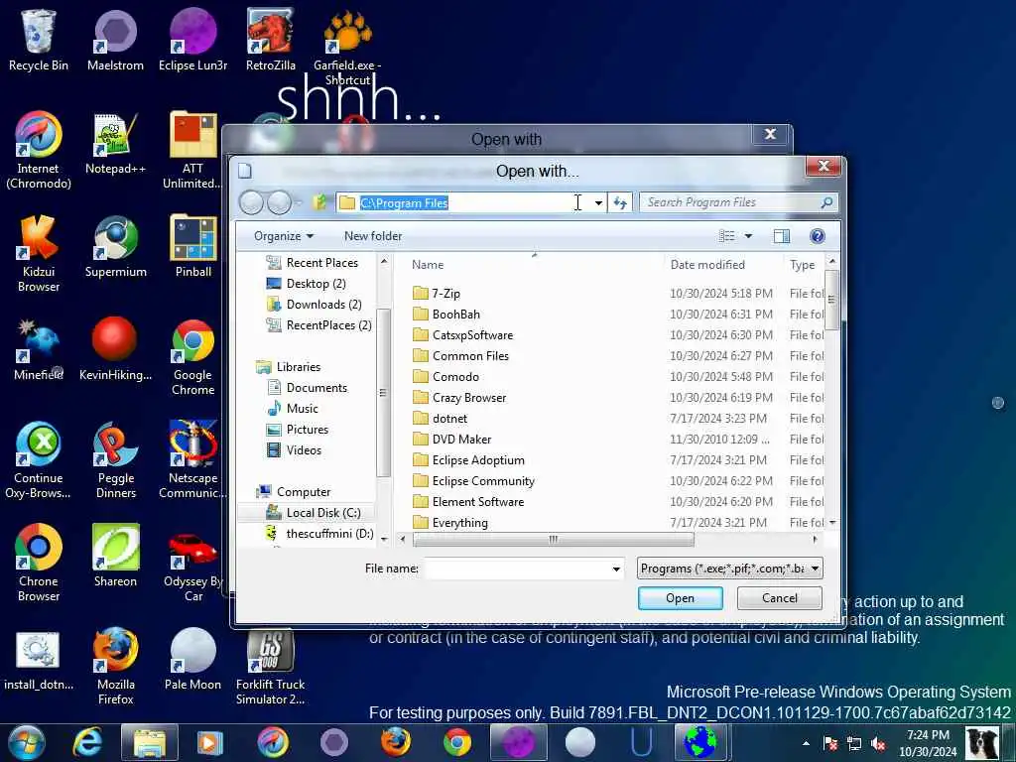Open Pale Moon desktop shortcut
Viewport: 1016px width, 762px height.
pyautogui.click(x=192, y=659)
